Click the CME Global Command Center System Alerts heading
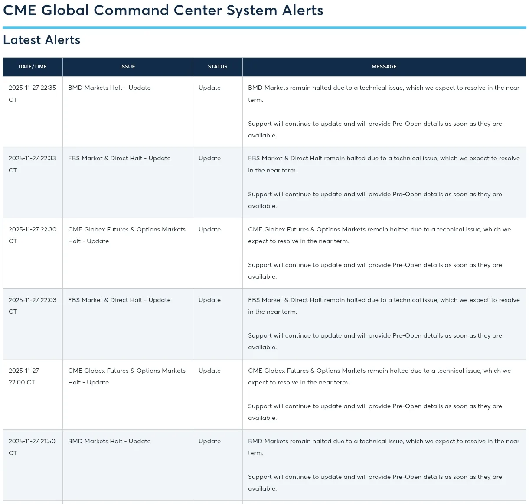The image size is (529, 504). (163, 10)
